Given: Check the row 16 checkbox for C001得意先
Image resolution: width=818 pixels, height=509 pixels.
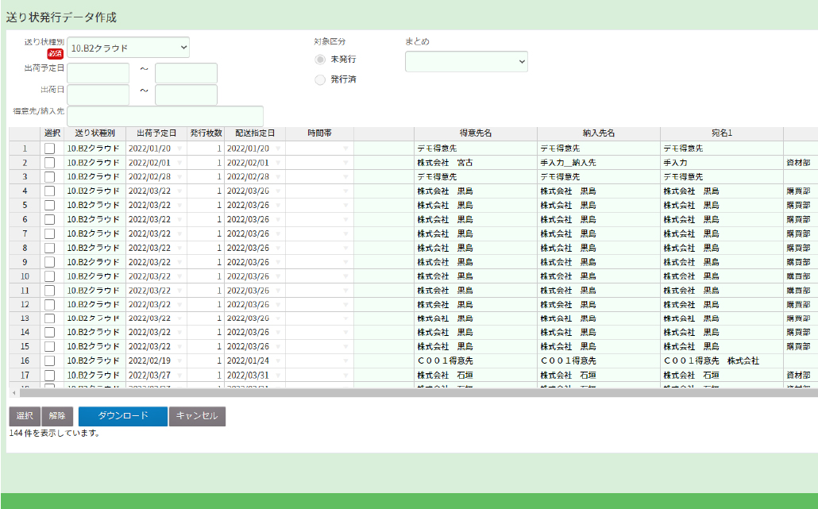Looking at the screenshot, I should point(49,361).
